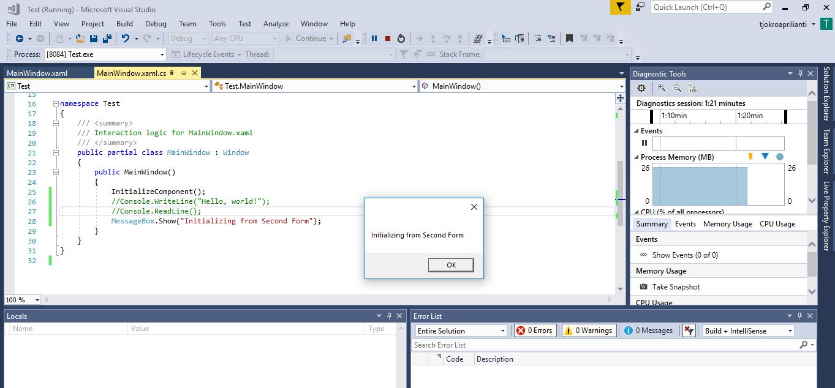Open the Entire Solution dropdown in Error List

click(x=459, y=330)
